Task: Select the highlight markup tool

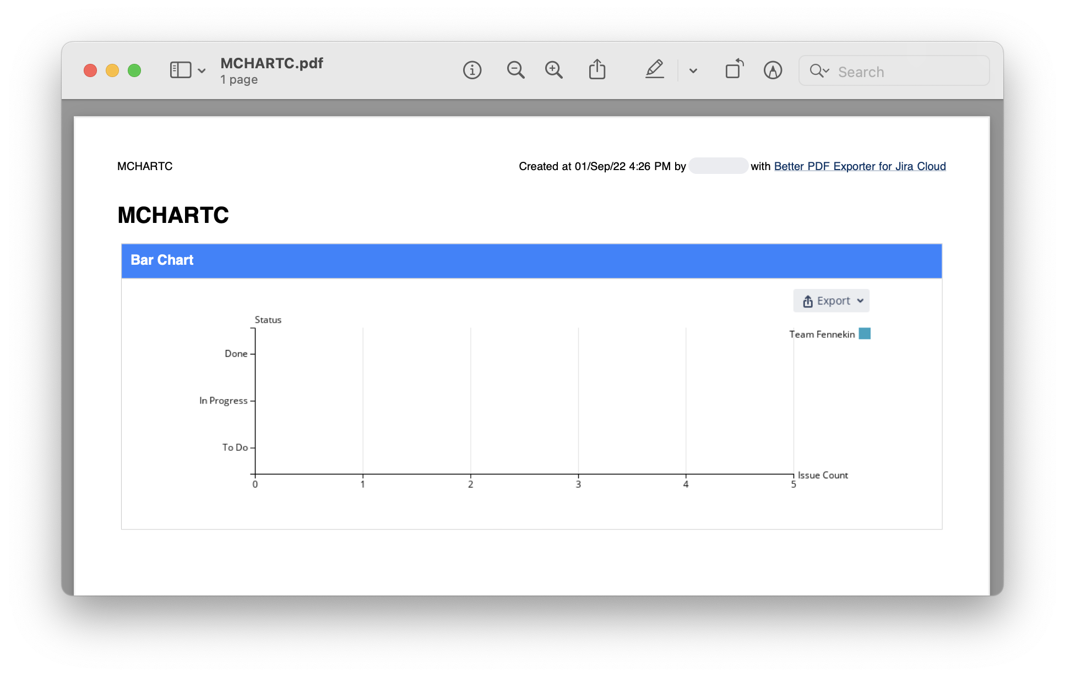Action: pyautogui.click(x=655, y=70)
